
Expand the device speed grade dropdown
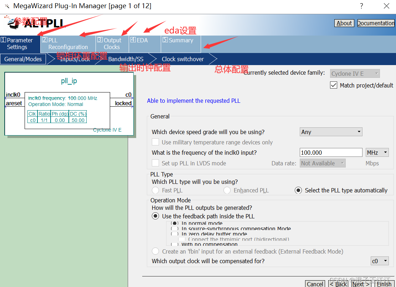pos(331,132)
